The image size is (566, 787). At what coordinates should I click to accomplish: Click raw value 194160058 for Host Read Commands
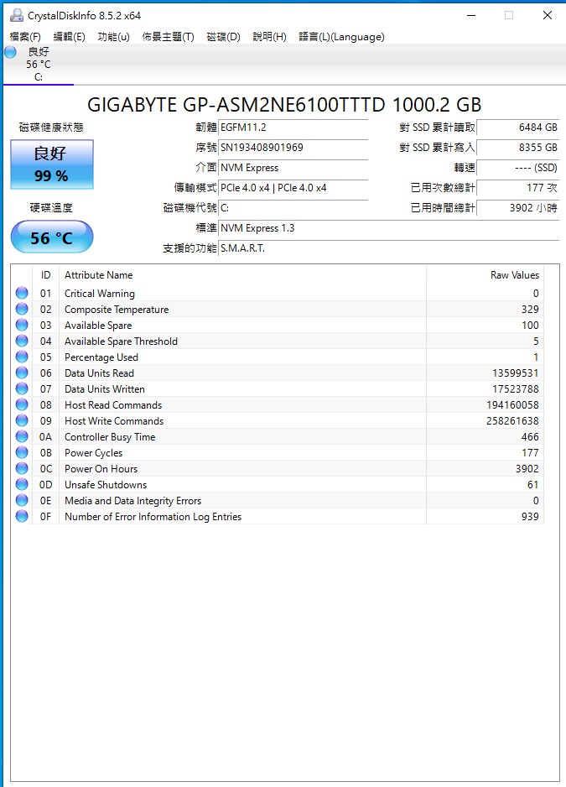tap(512, 405)
